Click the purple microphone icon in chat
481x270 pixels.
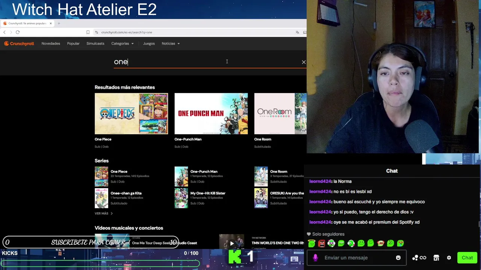pyautogui.click(x=315, y=258)
